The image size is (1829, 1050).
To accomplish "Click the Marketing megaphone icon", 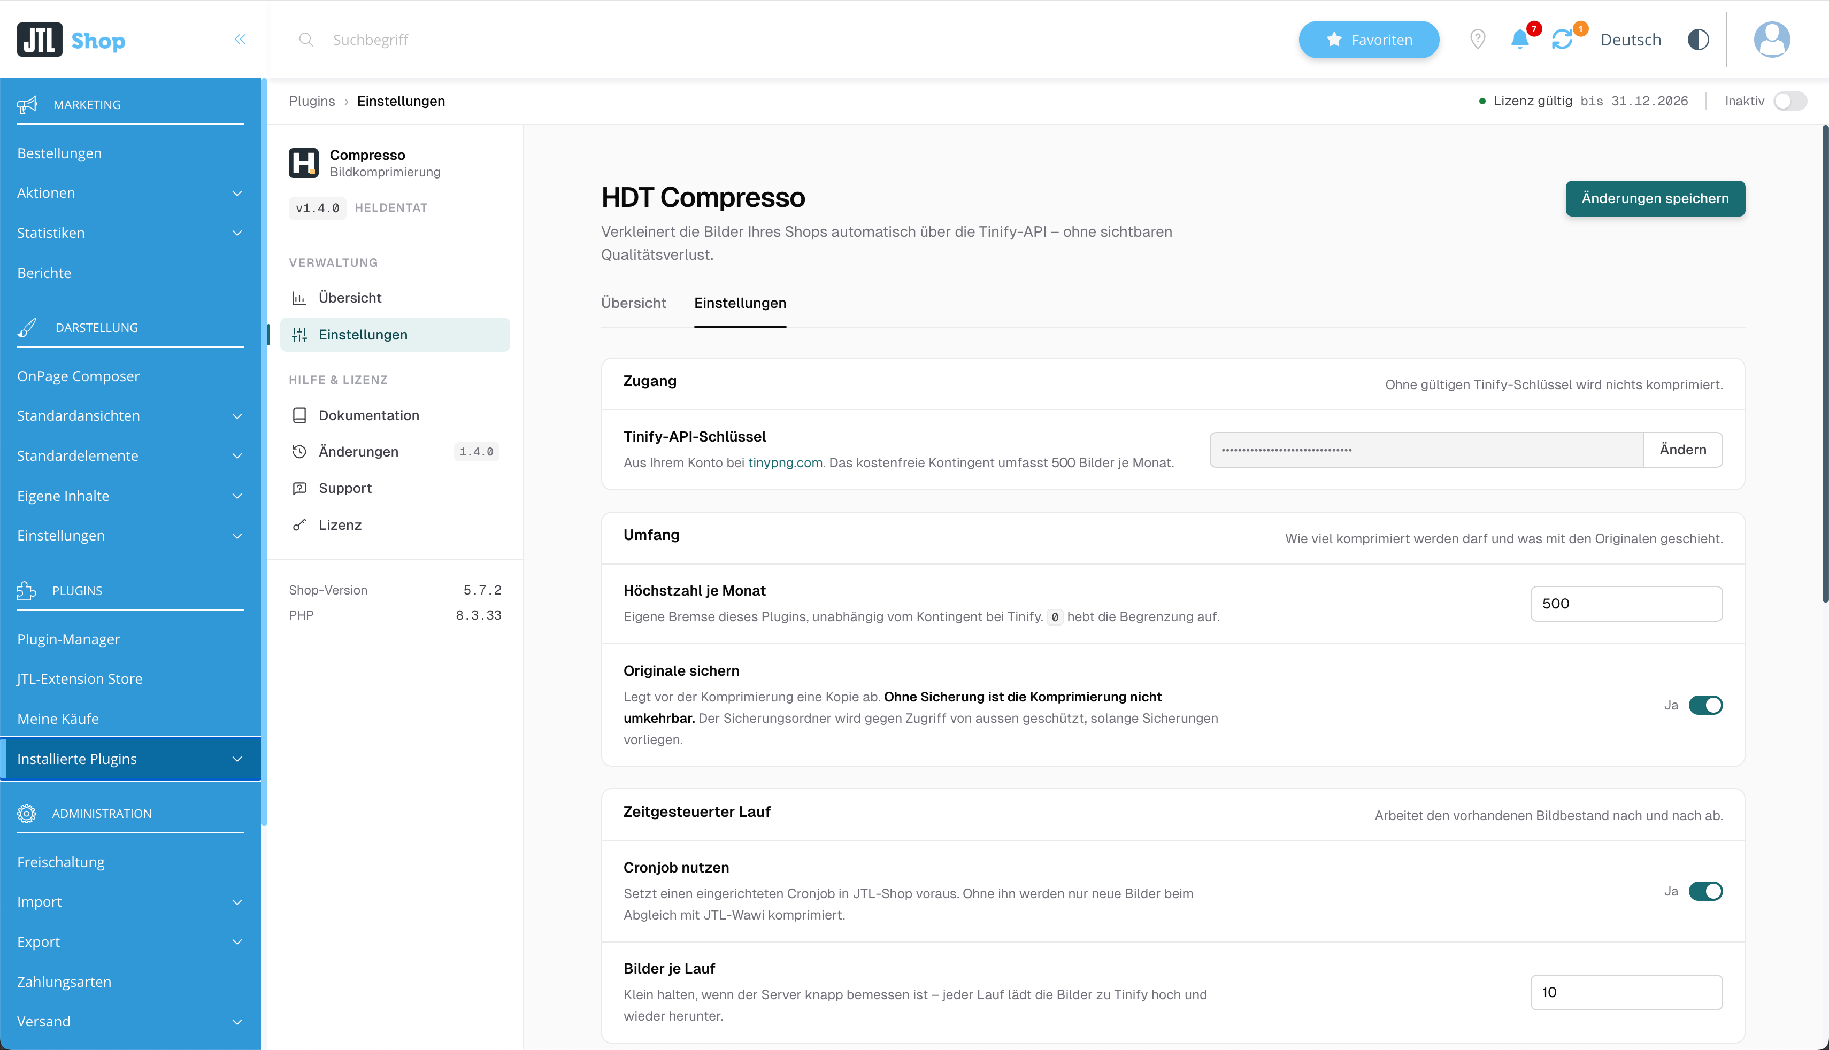I will 27,105.
